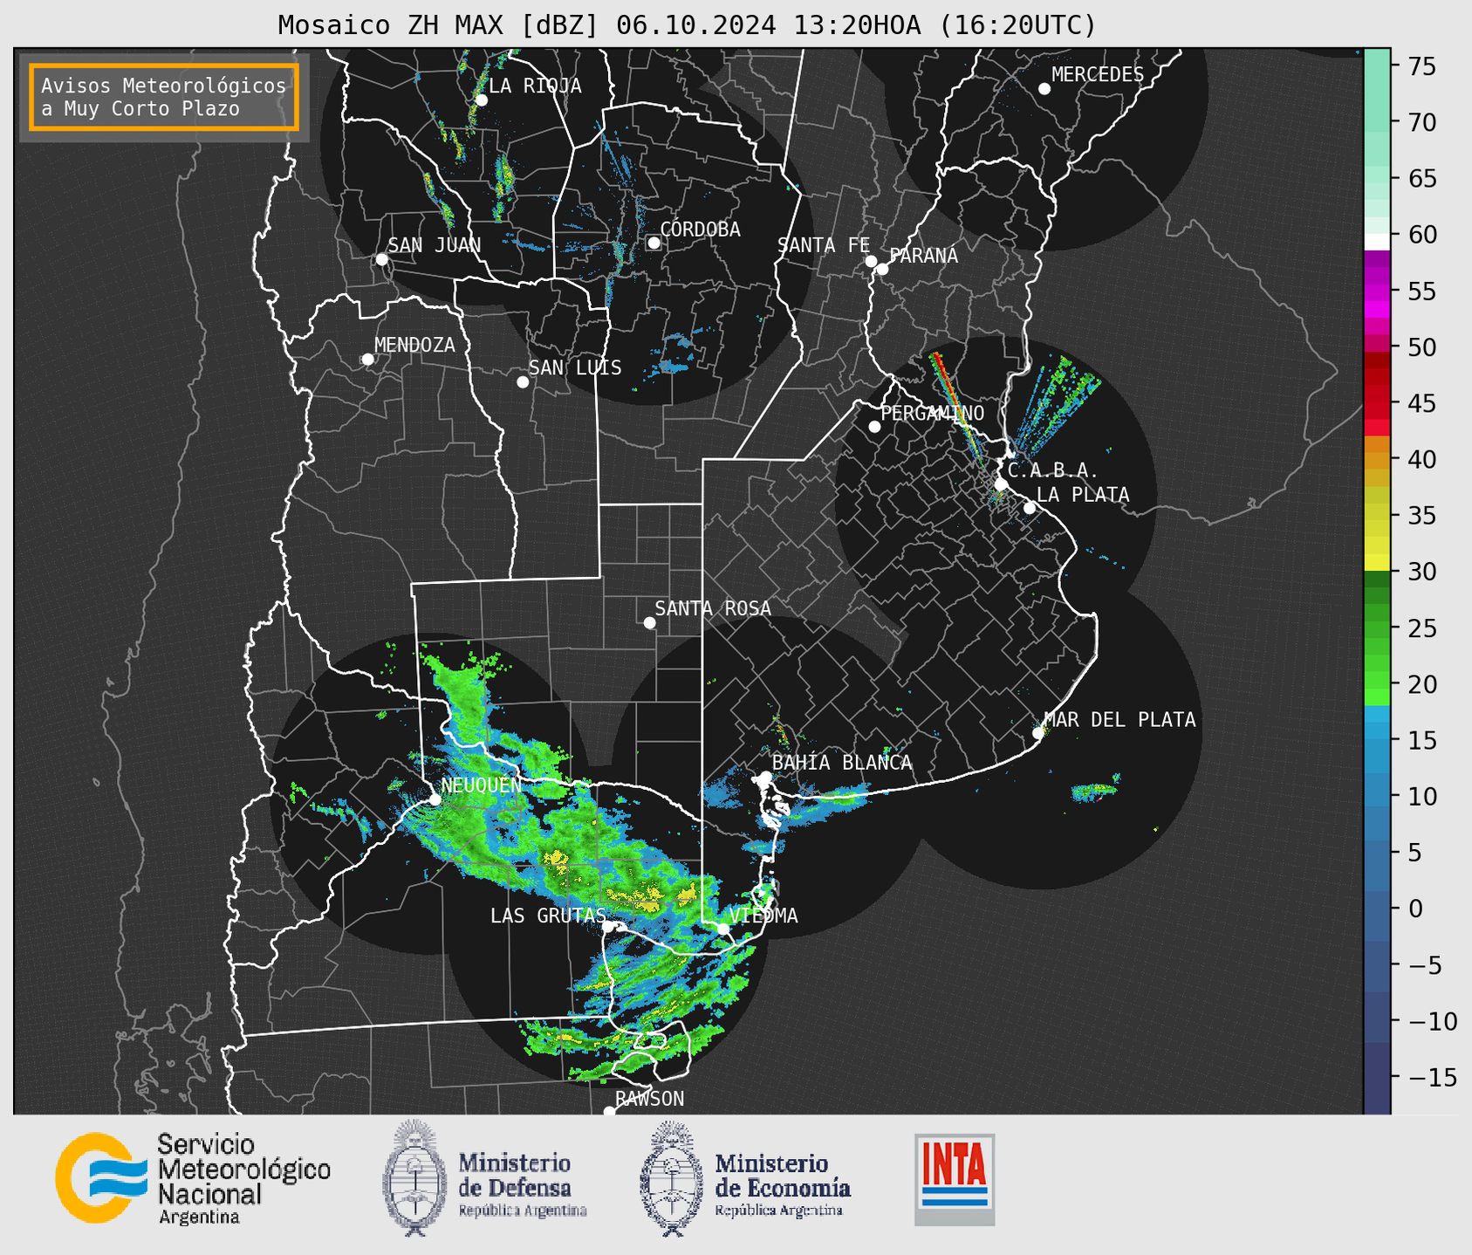Image resolution: width=1472 pixels, height=1255 pixels.
Task: Click the MERCEDES city marker dot
Action: pos(1044,89)
